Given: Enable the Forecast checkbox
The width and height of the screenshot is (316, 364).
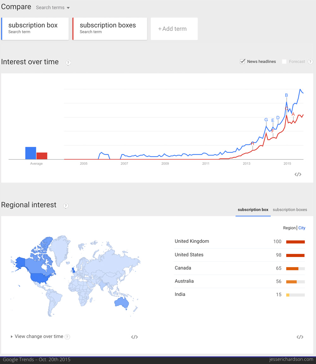Looking at the screenshot, I should (x=284, y=61).
